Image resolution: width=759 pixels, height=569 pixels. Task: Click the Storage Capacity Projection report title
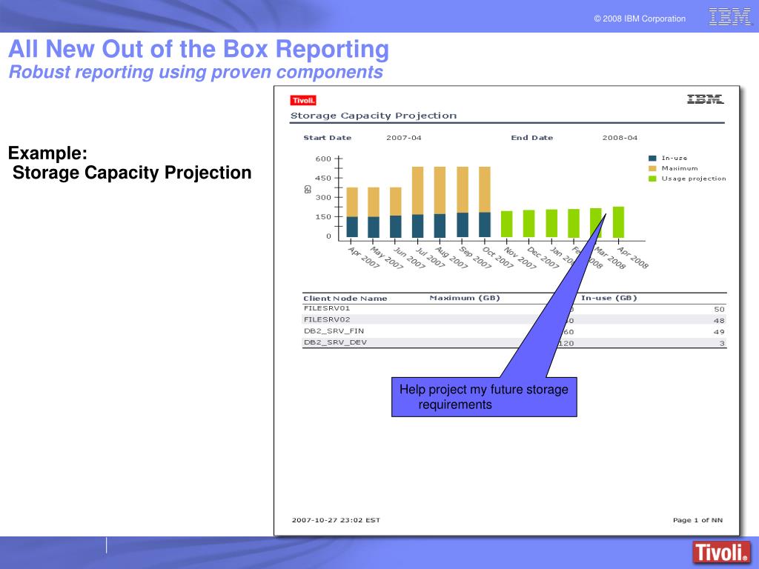373,116
